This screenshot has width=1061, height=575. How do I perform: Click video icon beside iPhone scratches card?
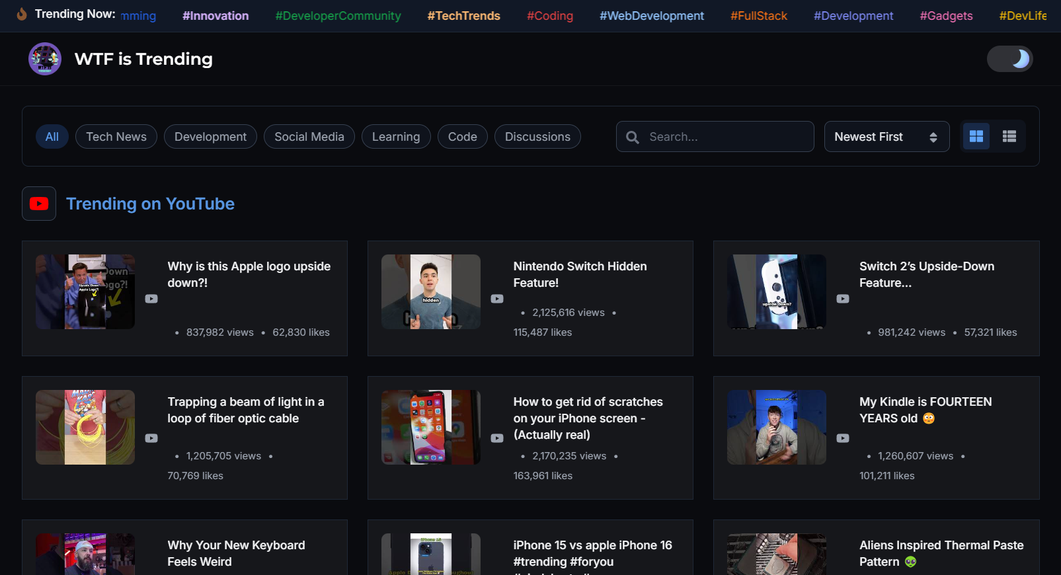(497, 438)
